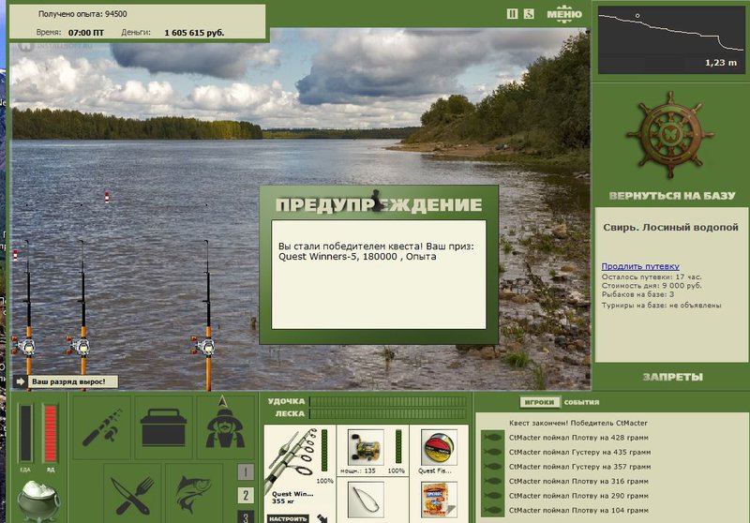
Task: Click the 'Плотву на 104 грамм' entry
Action: pyautogui.click(x=578, y=510)
